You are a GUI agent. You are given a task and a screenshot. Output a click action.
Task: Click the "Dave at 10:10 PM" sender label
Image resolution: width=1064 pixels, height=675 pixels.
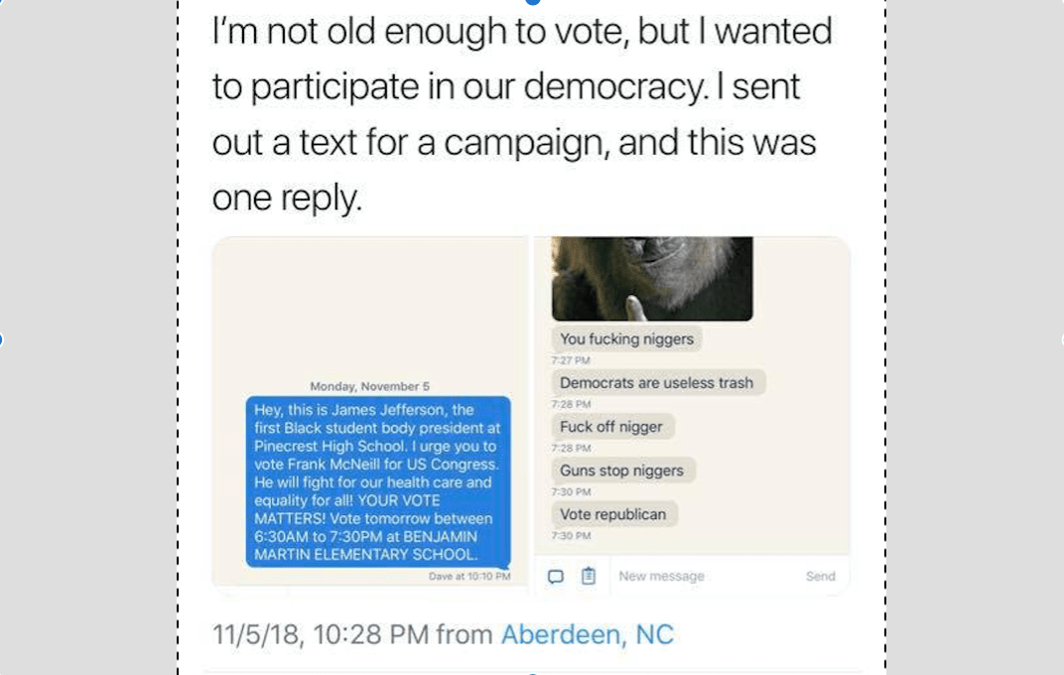click(469, 576)
